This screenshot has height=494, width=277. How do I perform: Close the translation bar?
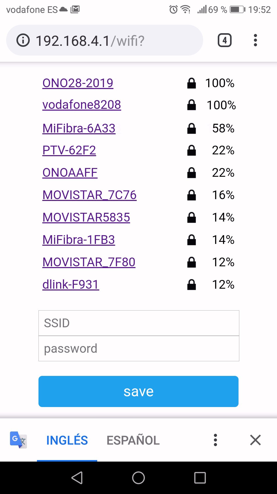[x=255, y=440]
